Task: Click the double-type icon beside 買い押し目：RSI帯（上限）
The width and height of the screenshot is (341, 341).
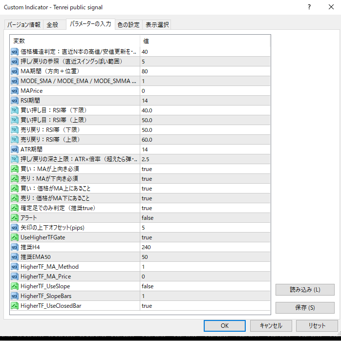Action: point(15,120)
